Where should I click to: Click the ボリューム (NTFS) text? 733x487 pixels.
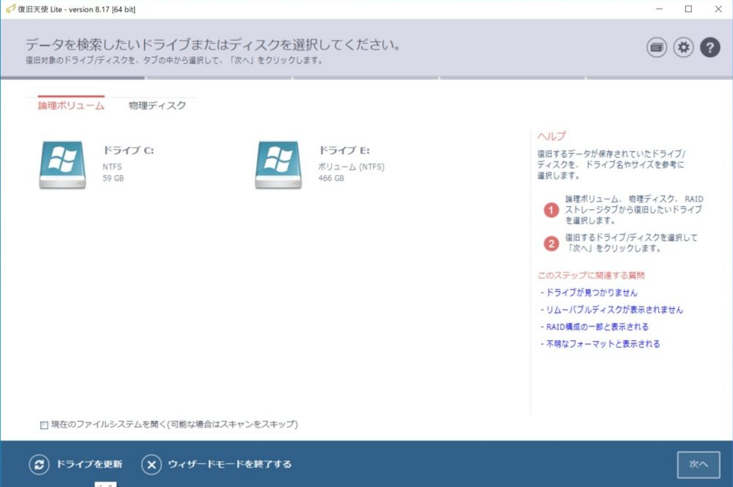[352, 166]
